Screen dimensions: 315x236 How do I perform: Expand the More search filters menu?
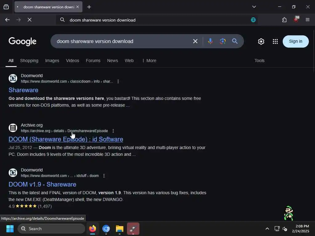click(x=149, y=61)
